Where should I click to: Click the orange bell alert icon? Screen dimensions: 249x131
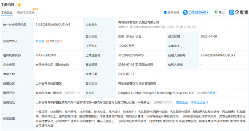19,5
